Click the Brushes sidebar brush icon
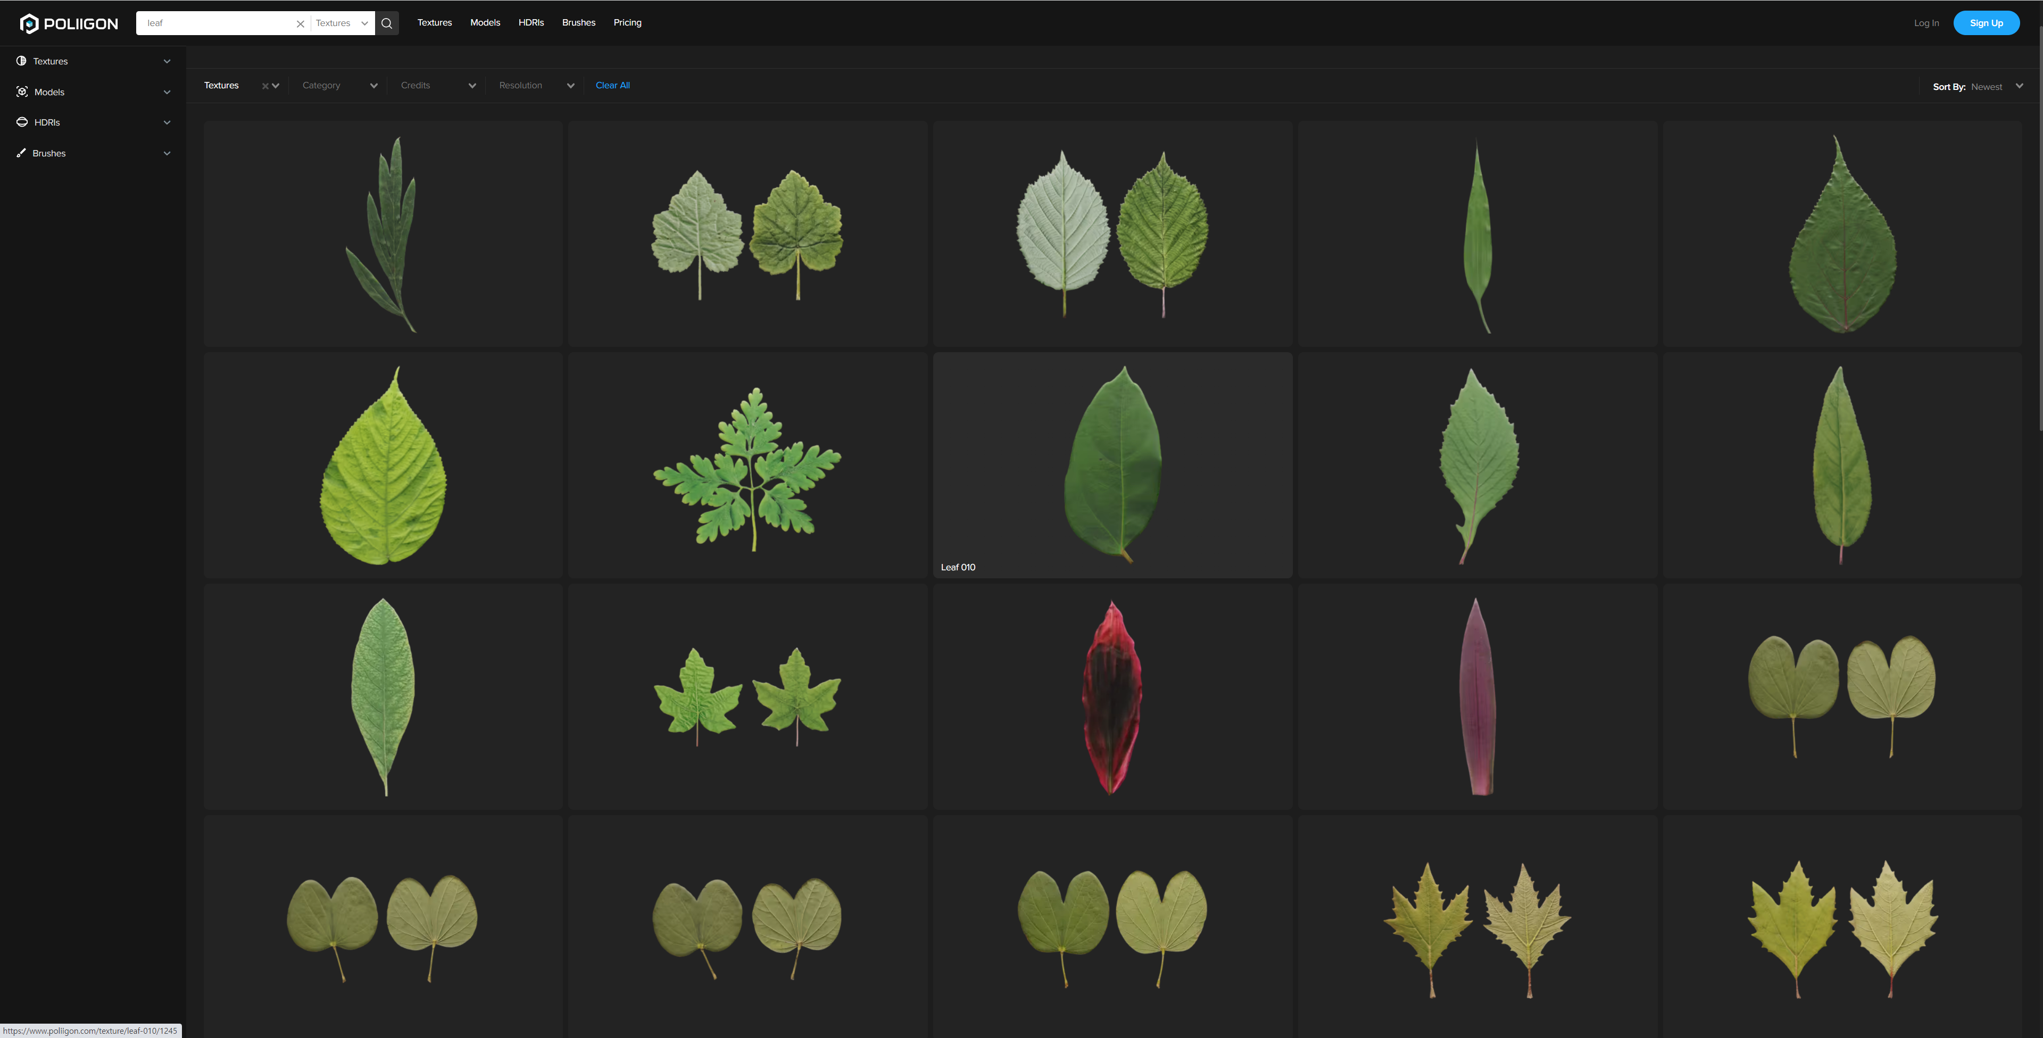Image resolution: width=2043 pixels, height=1038 pixels. click(21, 153)
